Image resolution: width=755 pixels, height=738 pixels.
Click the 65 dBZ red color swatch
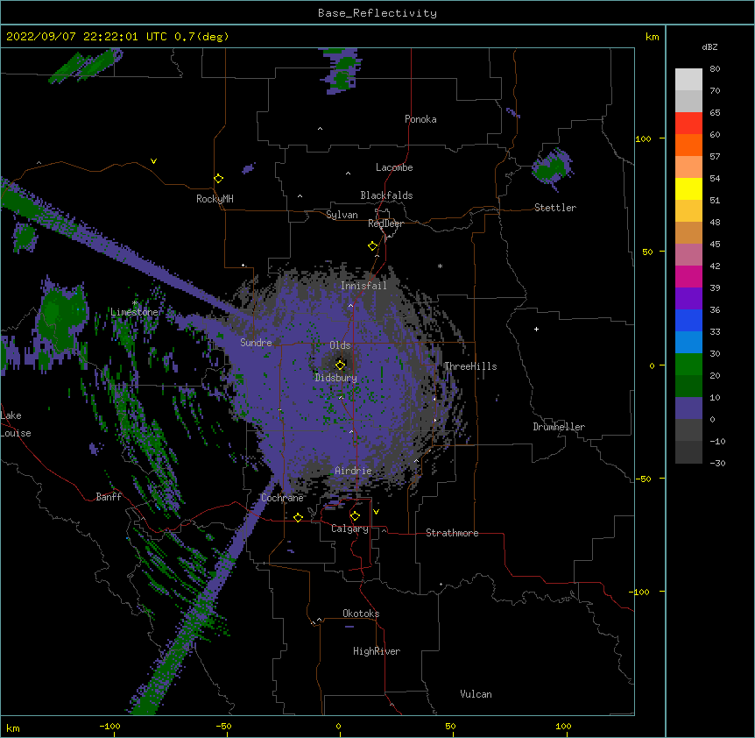pos(688,123)
